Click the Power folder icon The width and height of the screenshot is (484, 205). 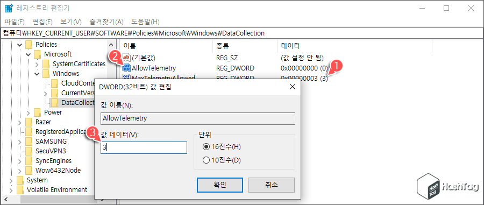coord(37,112)
